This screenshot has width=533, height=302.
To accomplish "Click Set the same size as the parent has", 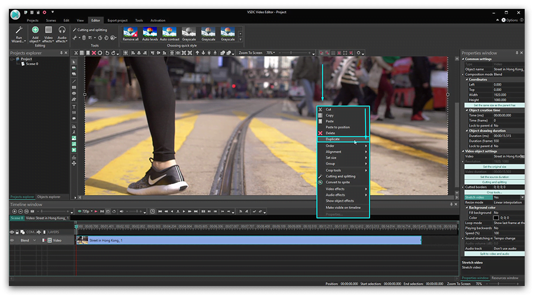I will [495, 105].
